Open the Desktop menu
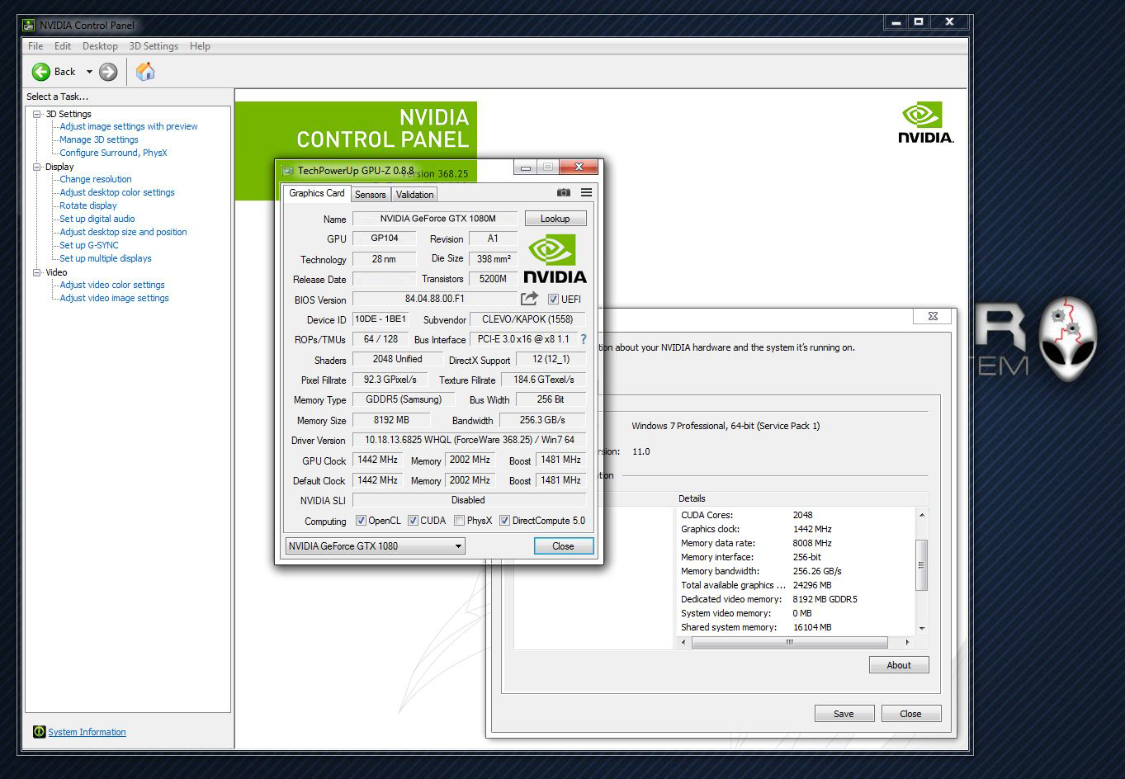1125x779 pixels. pos(100,46)
